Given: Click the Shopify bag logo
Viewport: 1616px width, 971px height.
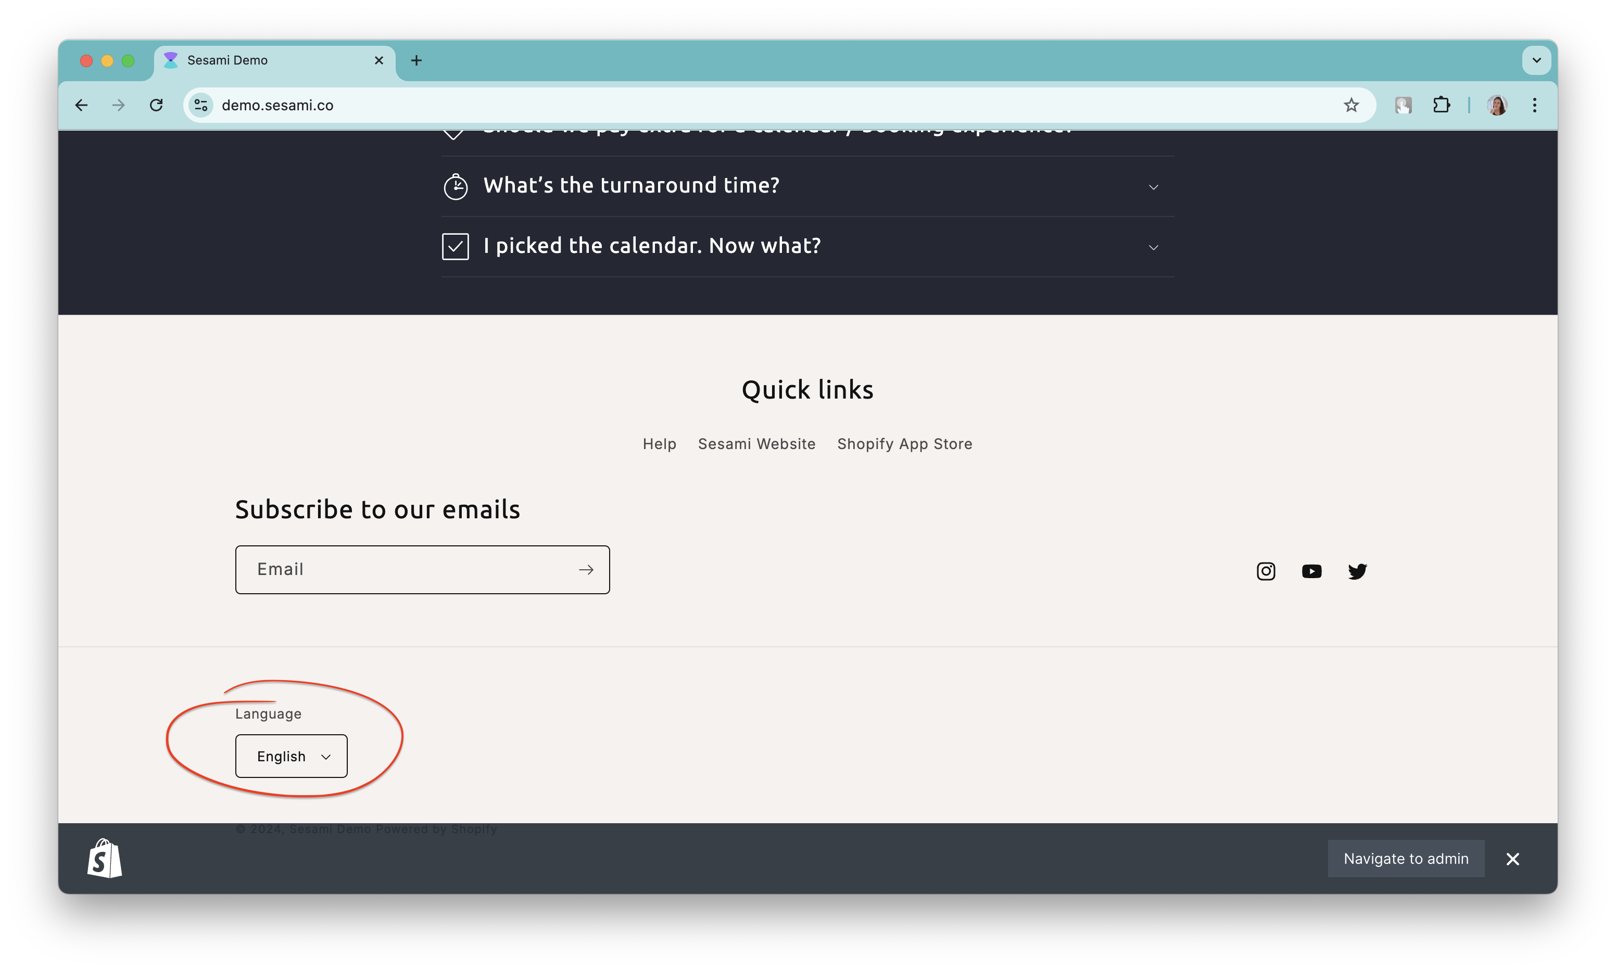Looking at the screenshot, I should 105,858.
